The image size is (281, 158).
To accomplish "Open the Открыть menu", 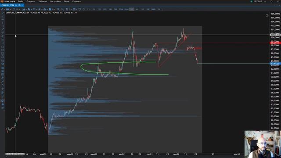I will tap(31, 1).
